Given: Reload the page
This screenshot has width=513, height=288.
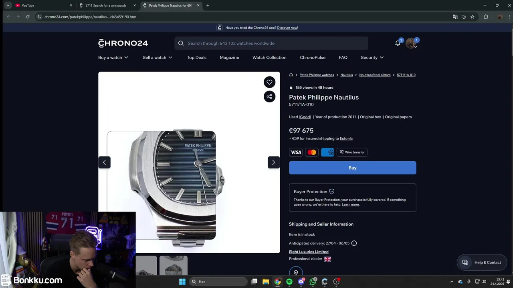Looking at the screenshot, I should [x=28, y=17].
